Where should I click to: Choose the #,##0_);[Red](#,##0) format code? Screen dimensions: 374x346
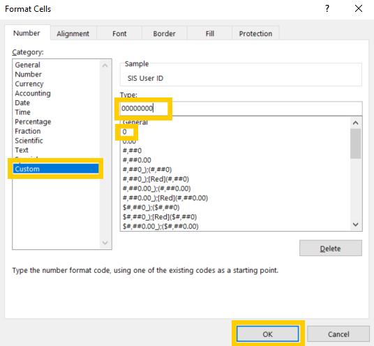point(156,179)
